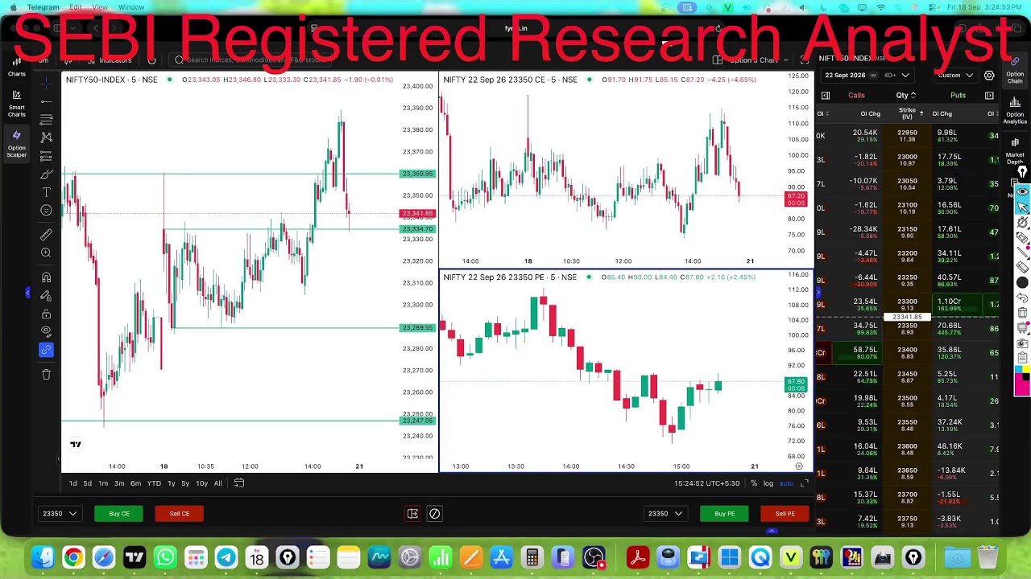Click Buy CE button

pyautogui.click(x=118, y=514)
